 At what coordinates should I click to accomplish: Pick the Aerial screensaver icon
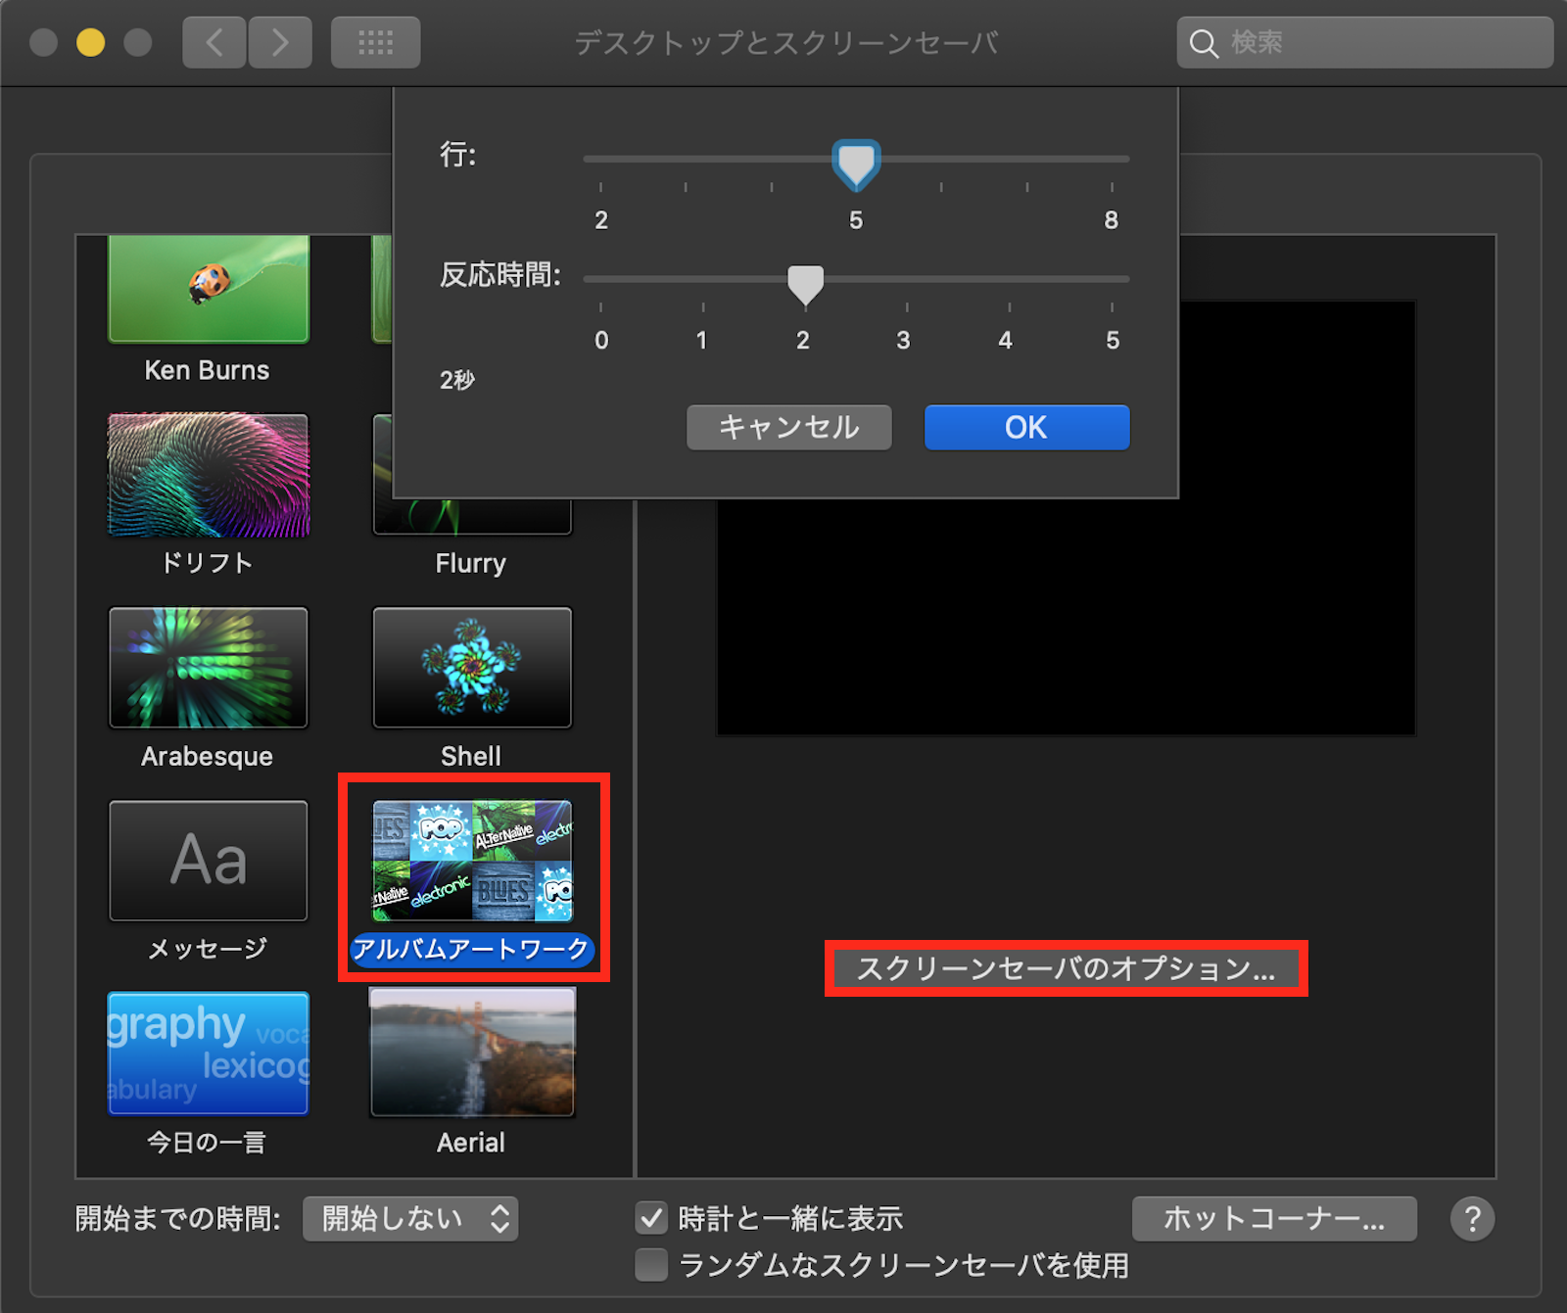point(472,1054)
